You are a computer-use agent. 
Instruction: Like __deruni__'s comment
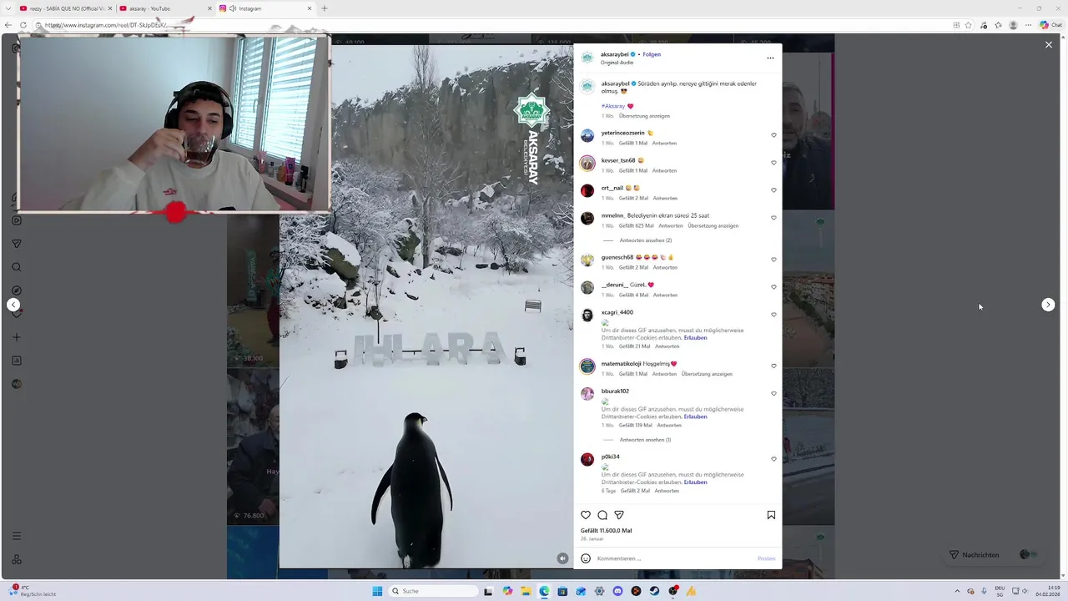pos(773,287)
